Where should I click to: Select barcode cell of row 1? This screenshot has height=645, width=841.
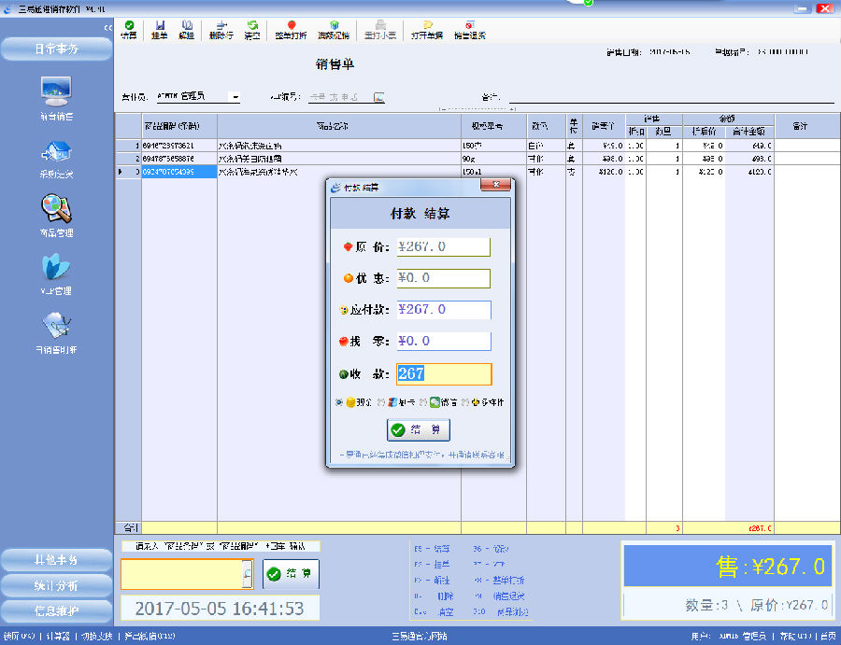point(179,146)
